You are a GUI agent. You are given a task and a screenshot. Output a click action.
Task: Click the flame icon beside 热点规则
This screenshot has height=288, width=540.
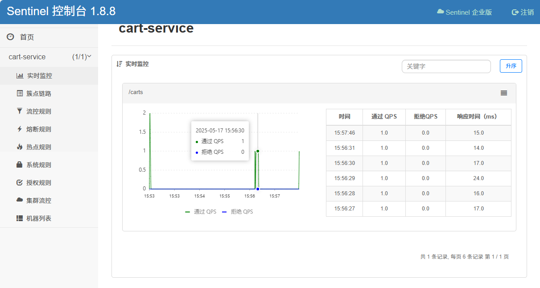pos(20,147)
